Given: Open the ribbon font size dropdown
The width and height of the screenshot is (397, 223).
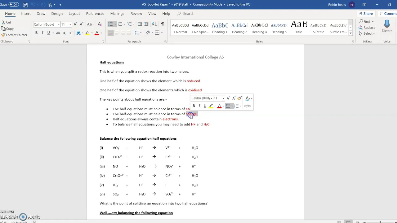Looking at the screenshot, I should click(x=70, y=24).
